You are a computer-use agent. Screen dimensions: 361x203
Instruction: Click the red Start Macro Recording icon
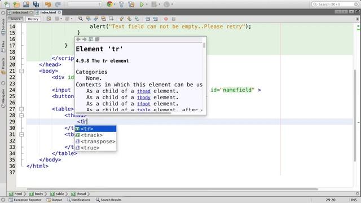pos(166,19)
